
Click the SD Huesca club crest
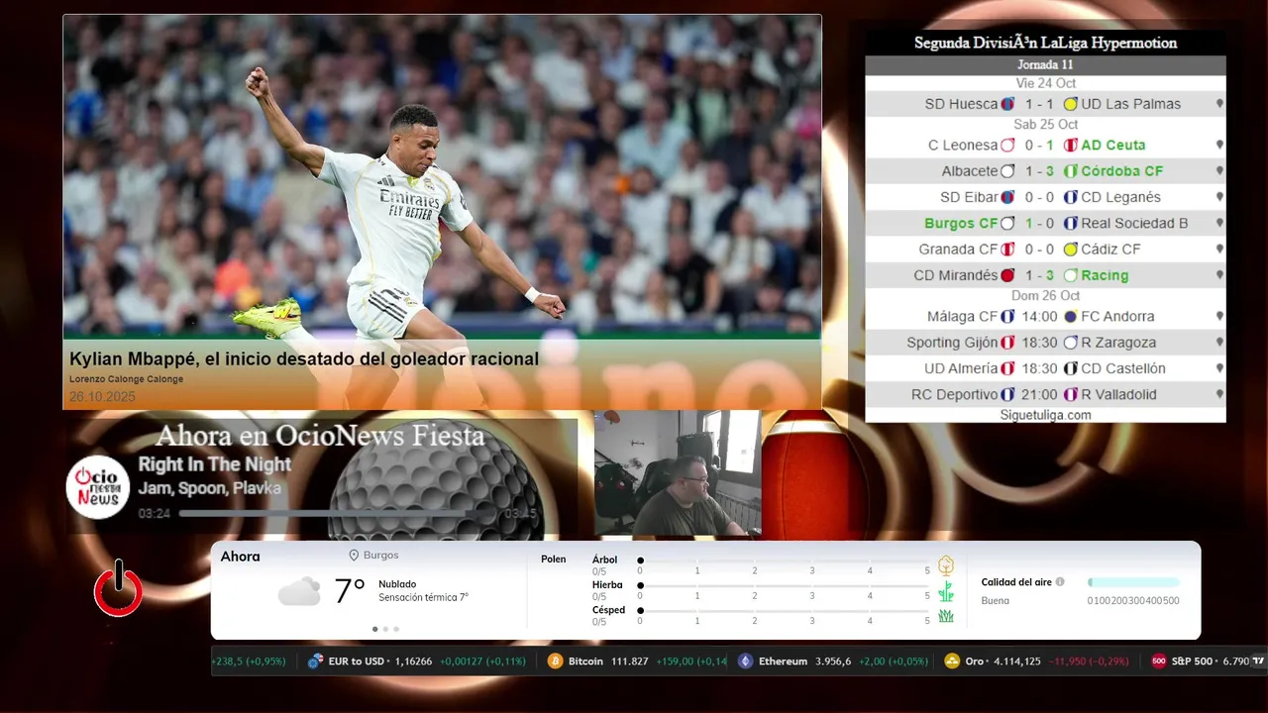pyautogui.click(x=1007, y=104)
